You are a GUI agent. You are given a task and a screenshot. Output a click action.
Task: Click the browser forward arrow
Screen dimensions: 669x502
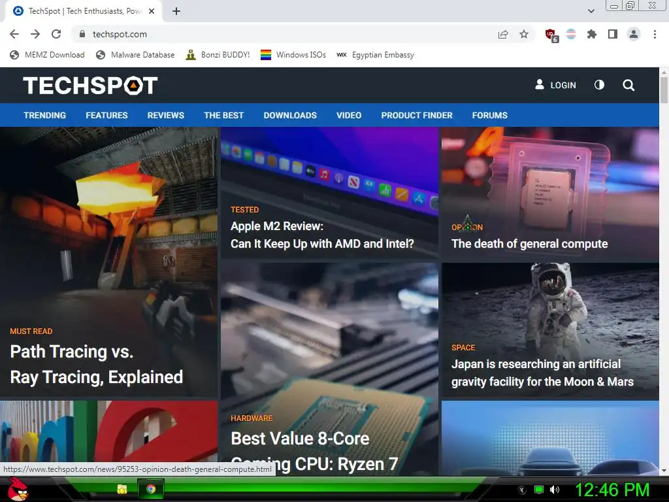[x=35, y=34]
